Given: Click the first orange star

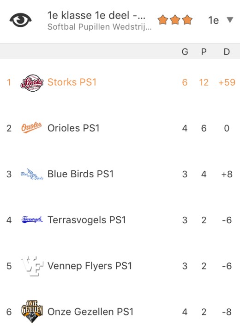Looking at the screenshot, I should coord(163,20).
